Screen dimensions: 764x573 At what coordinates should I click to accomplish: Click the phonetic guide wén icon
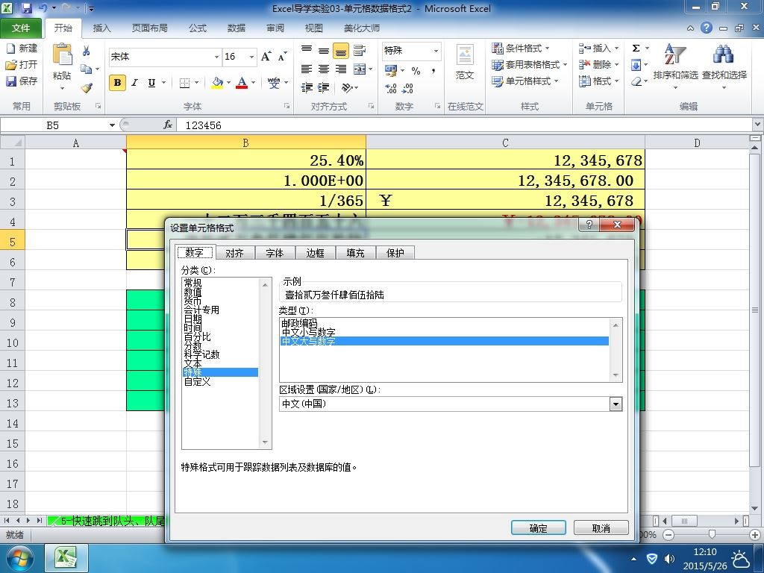[x=274, y=83]
